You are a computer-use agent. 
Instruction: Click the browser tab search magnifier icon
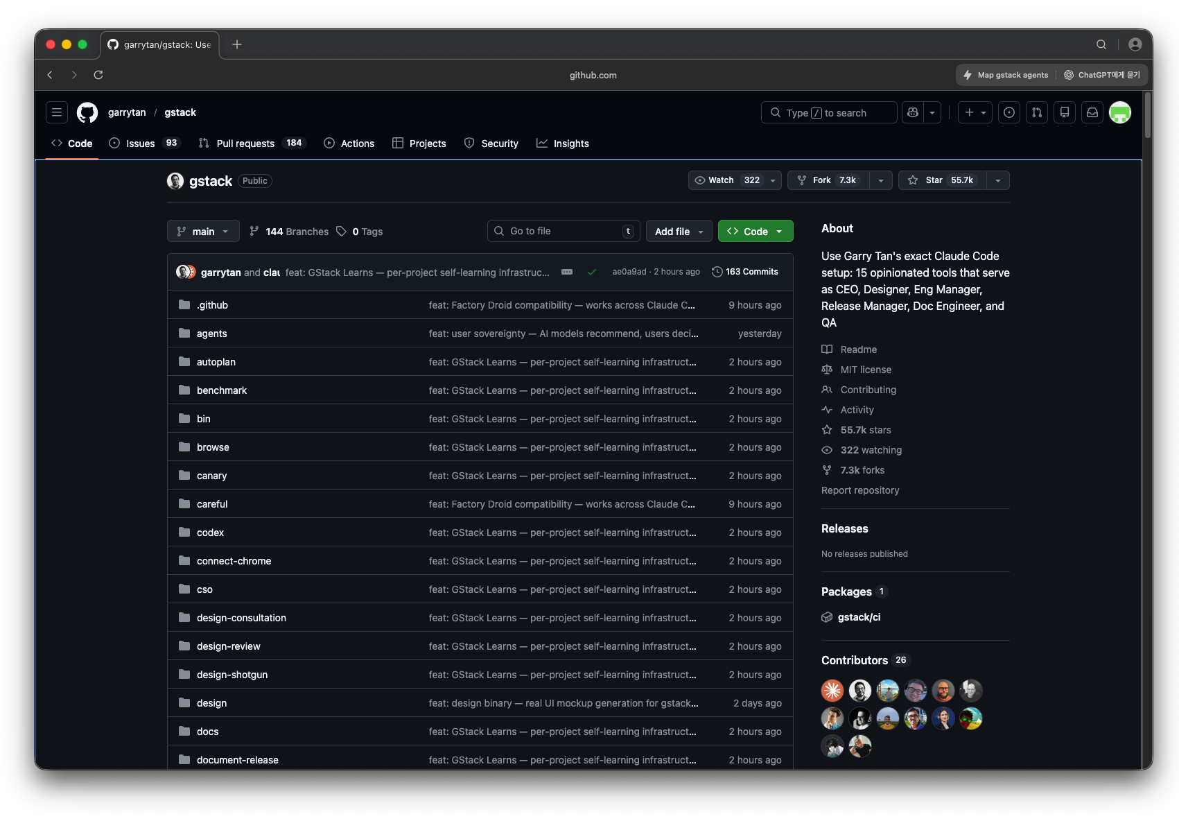pyautogui.click(x=1101, y=44)
